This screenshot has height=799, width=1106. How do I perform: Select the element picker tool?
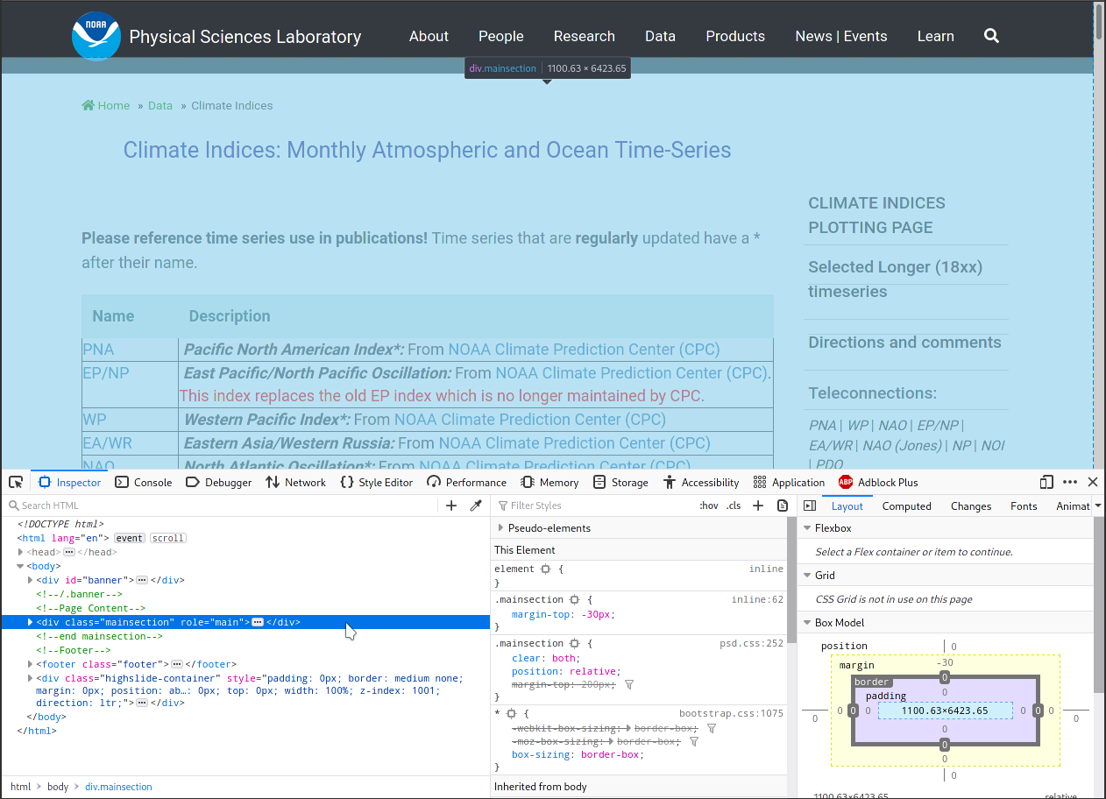point(15,482)
